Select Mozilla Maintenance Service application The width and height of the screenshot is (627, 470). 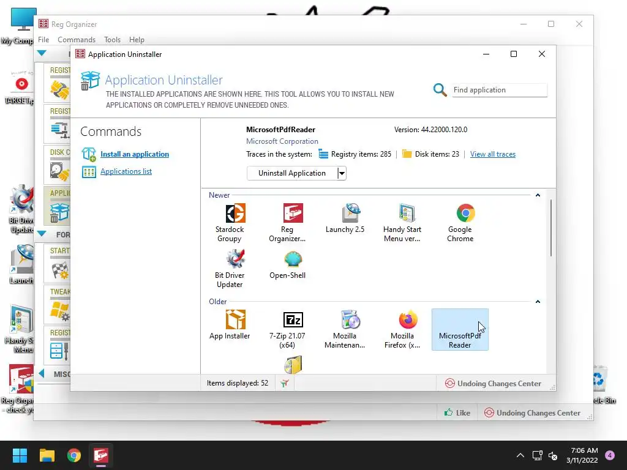pyautogui.click(x=345, y=330)
